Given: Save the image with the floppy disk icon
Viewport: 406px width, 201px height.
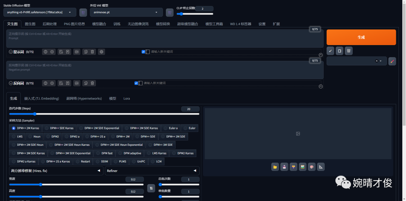Looking at the screenshot, I should pyautogui.click(x=284, y=167).
